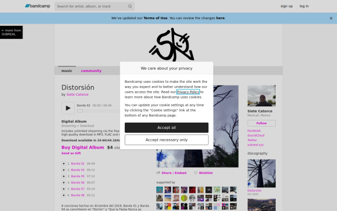The width and height of the screenshot is (337, 211).
Task: Click Send as Gift
Action: pyautogui.click(x=71, y=153)
